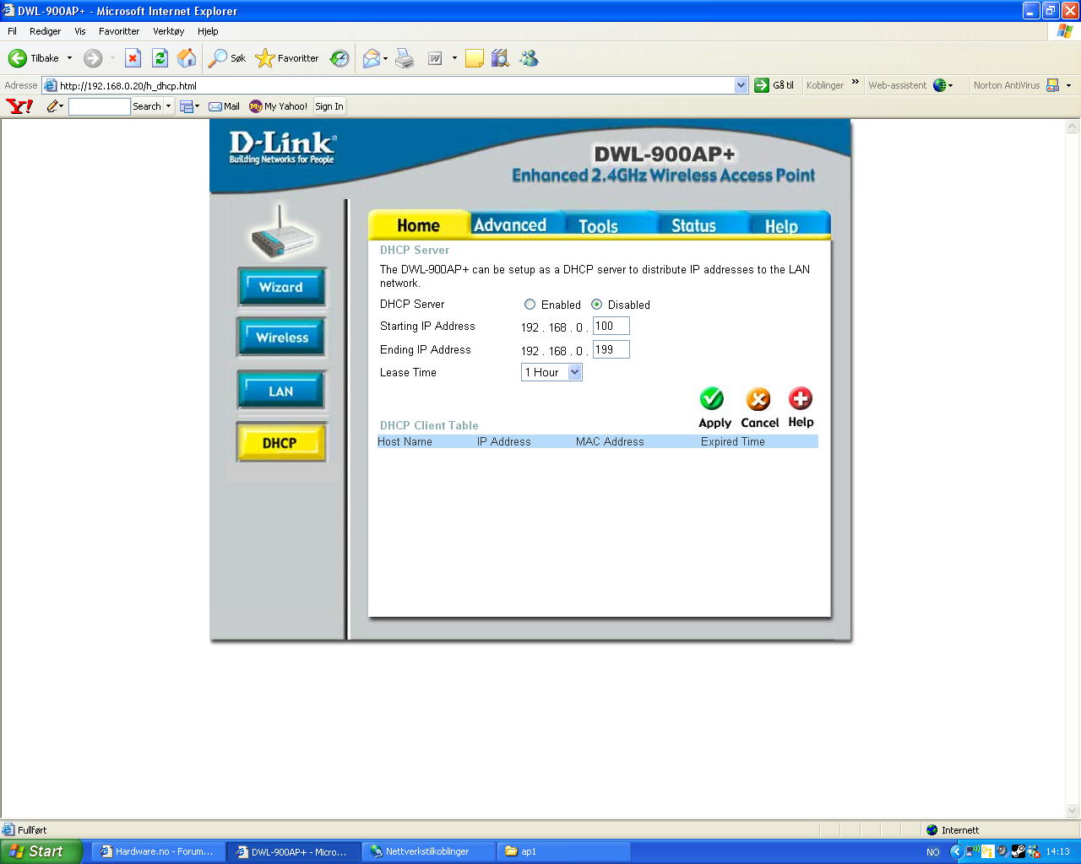Open the Rediger menu

click(x=45, y=31)
